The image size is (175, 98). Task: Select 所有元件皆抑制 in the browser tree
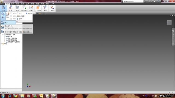tap(12, 38)
